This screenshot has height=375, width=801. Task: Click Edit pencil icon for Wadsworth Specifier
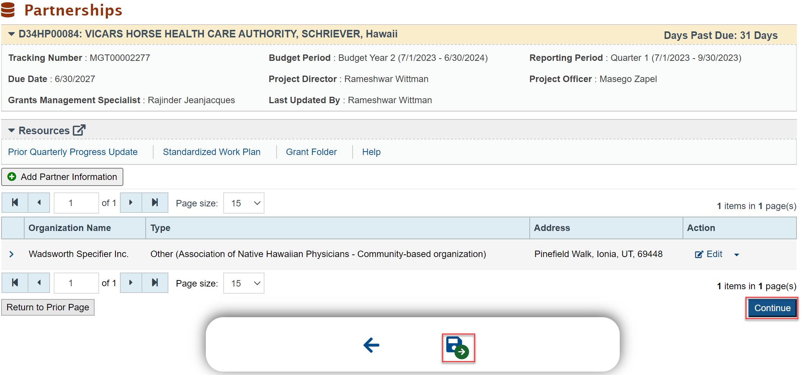coord(699,254)
